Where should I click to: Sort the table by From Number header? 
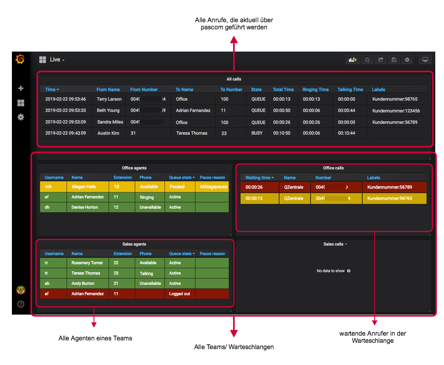coord(144,89)
